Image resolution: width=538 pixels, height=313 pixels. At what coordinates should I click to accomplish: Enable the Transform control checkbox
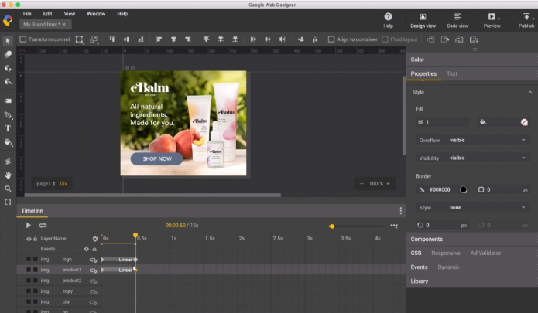pos(23,39)
